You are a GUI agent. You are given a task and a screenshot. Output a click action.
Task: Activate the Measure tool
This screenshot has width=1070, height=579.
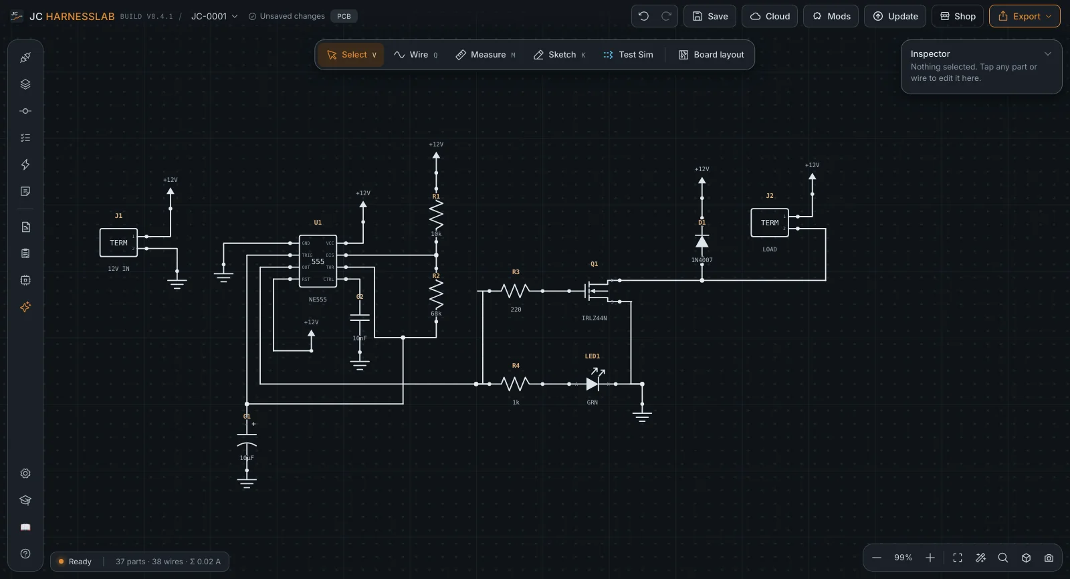(x=485, y=55)
